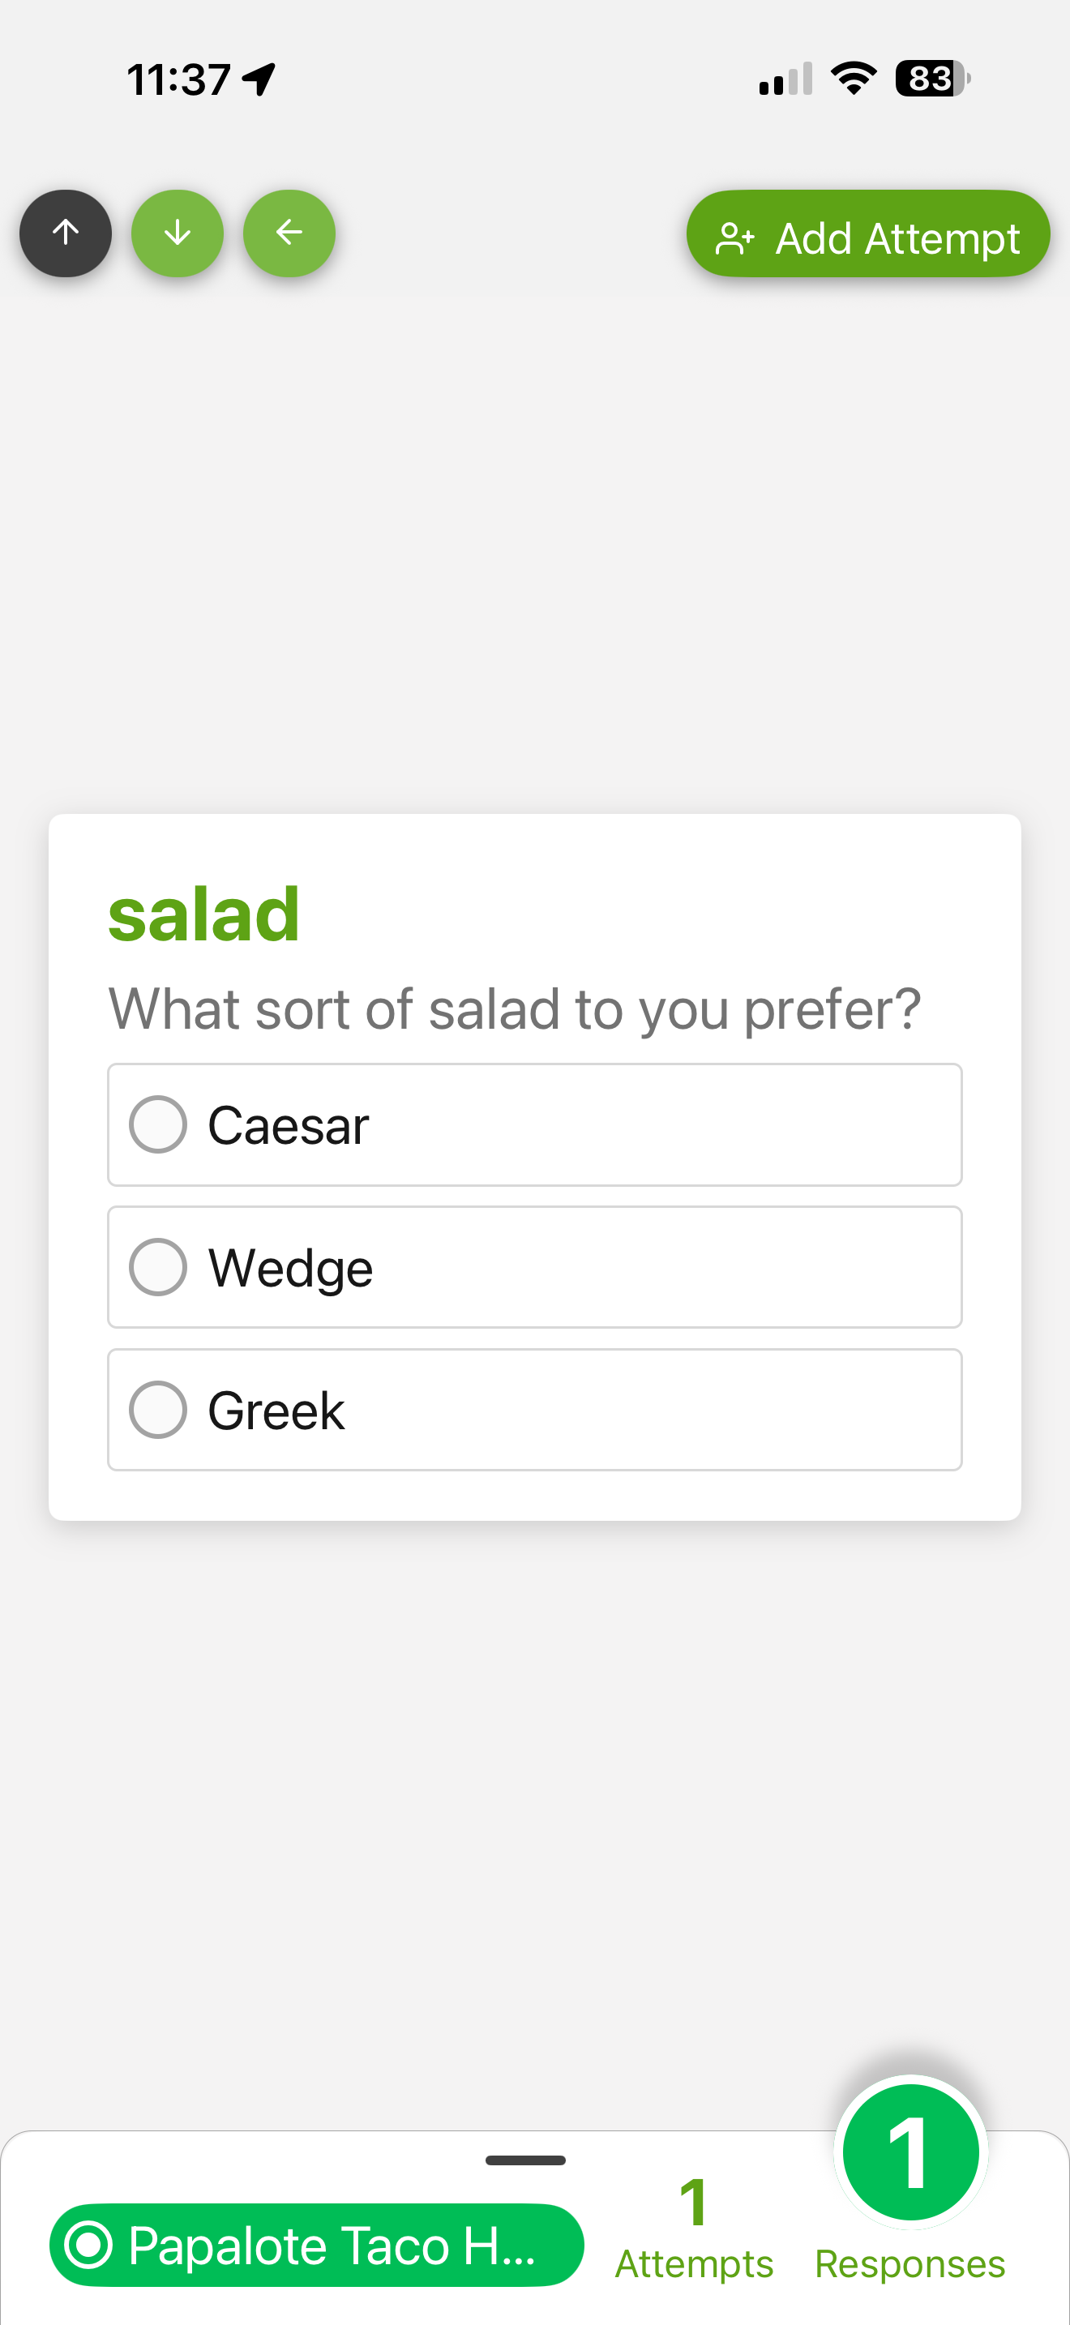1070x2325 pixels.
Task: Tap the dark up arrow button
Action: tap(66, 233)
